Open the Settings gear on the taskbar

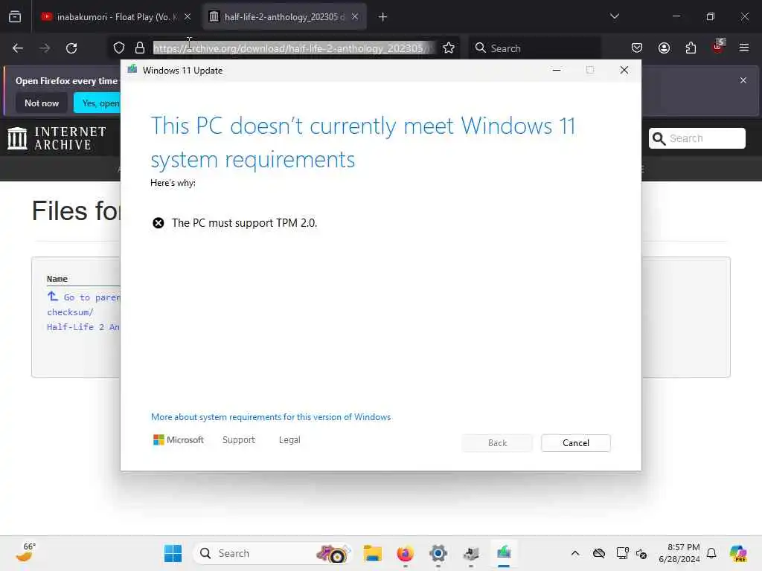[x=438, y=553]
